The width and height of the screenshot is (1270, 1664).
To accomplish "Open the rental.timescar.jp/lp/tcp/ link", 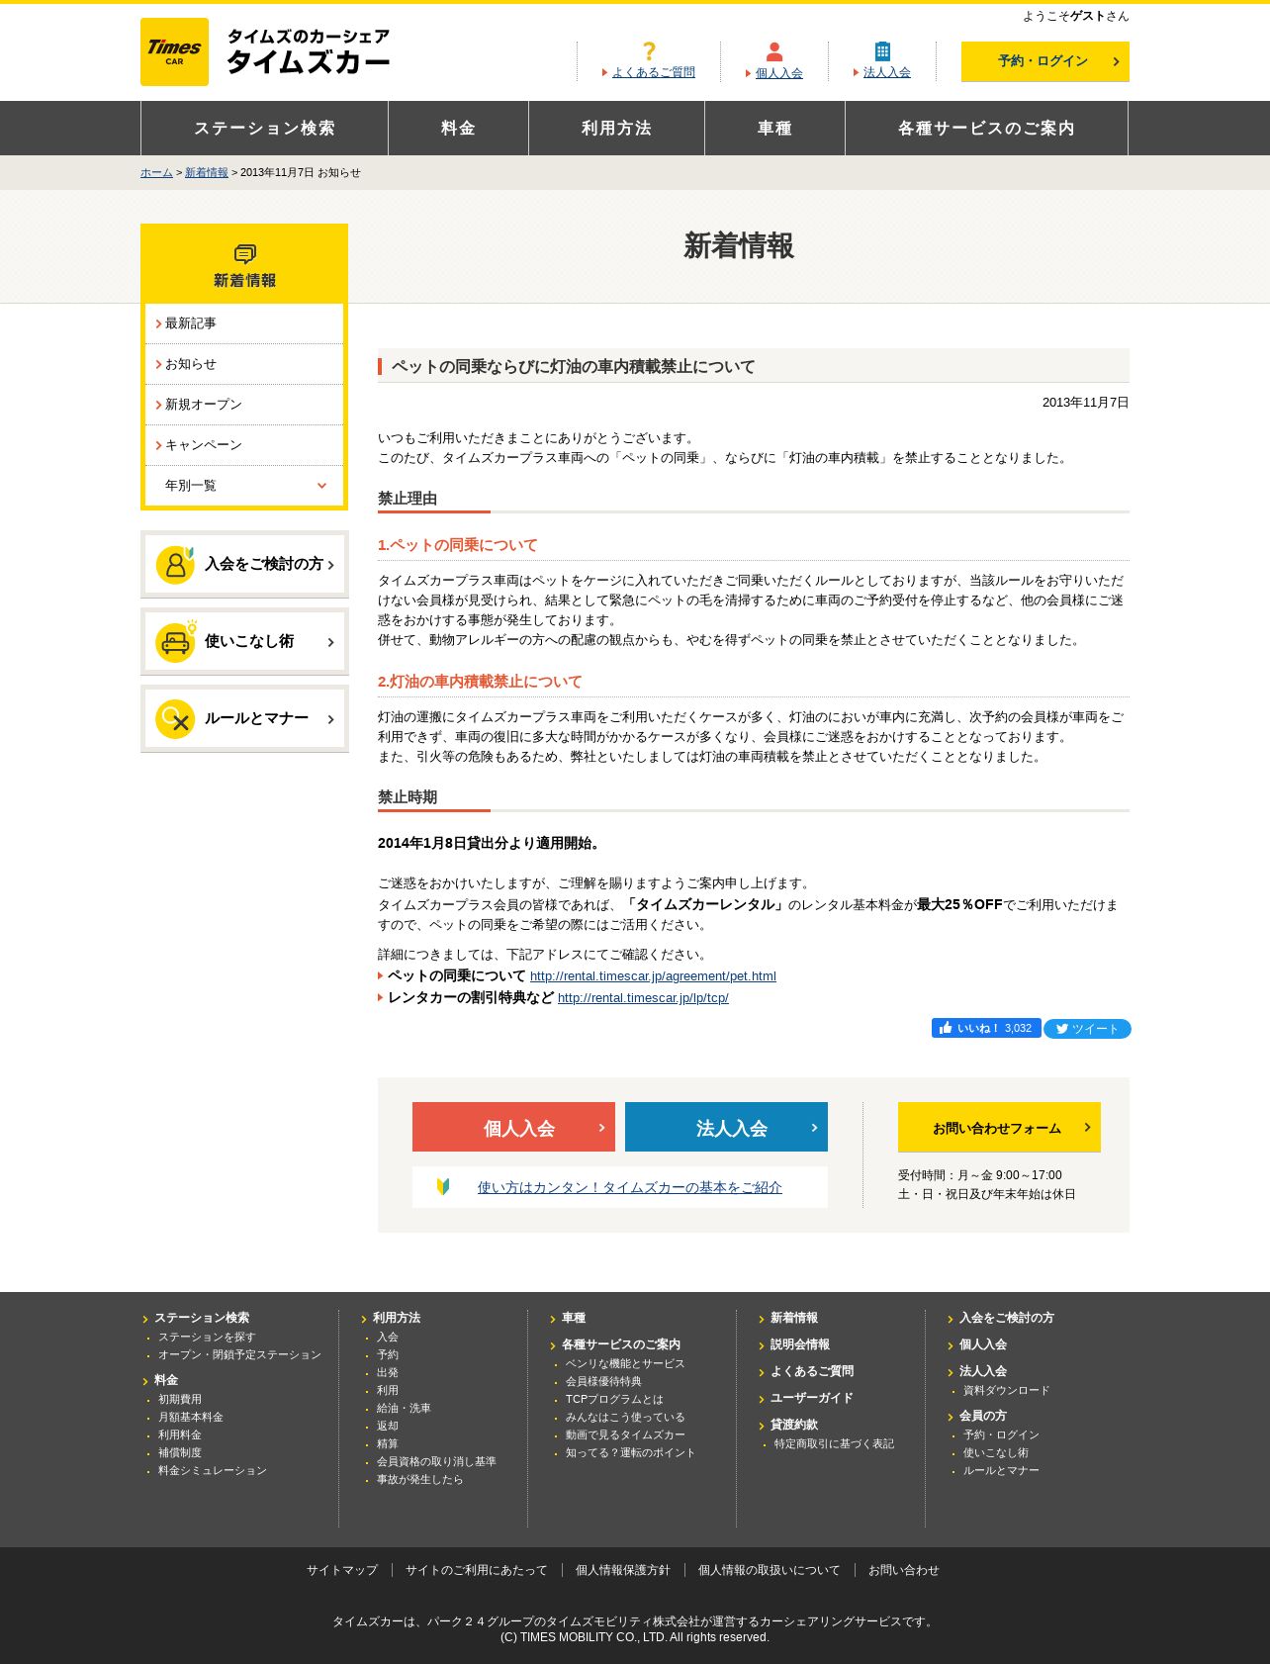I will coord(643,998).
